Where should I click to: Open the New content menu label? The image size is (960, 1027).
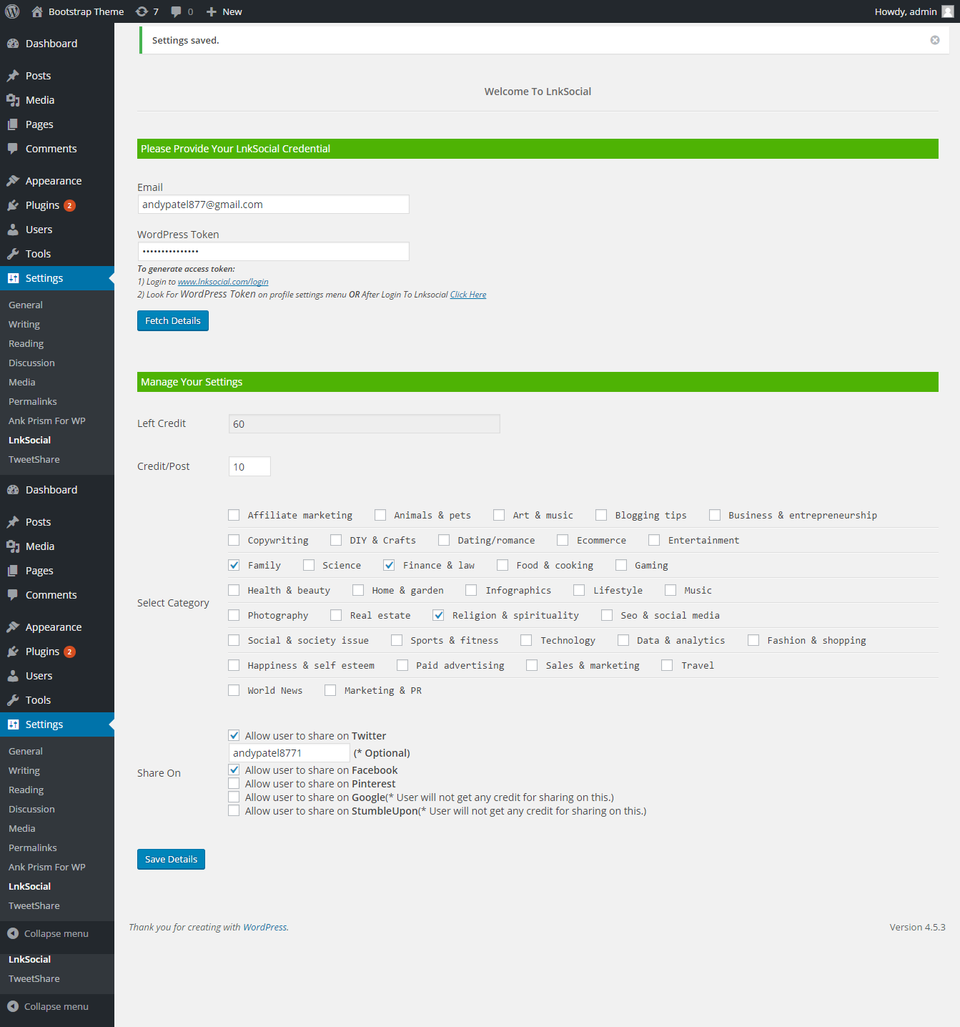pyautogui.click(x=232, y=11)
